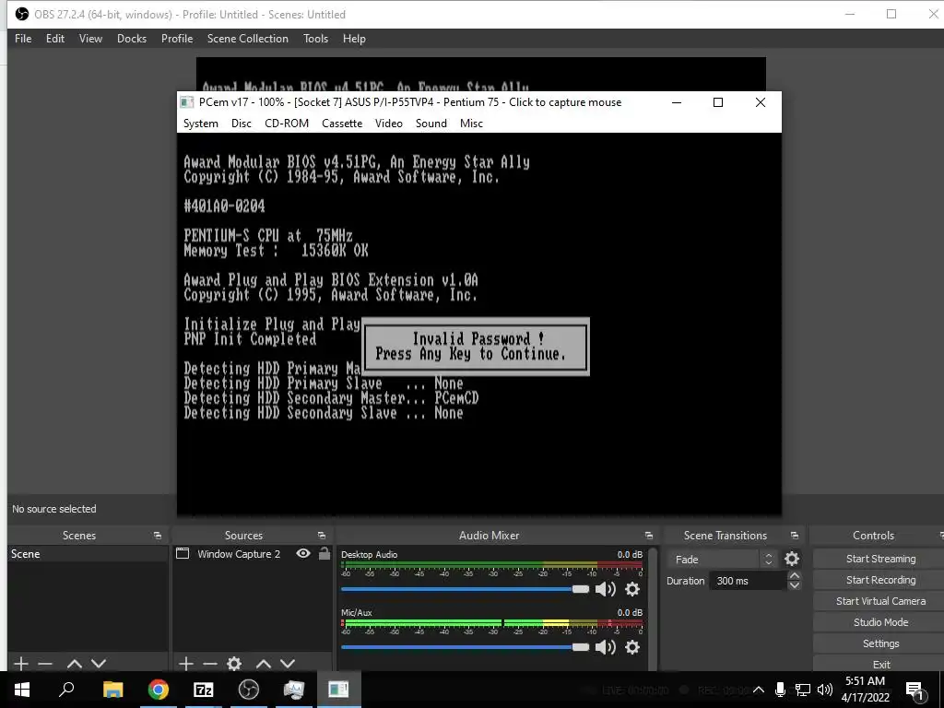Undock Sources panel icon
Screen dimensions: 944x708
tap(322, 536)
